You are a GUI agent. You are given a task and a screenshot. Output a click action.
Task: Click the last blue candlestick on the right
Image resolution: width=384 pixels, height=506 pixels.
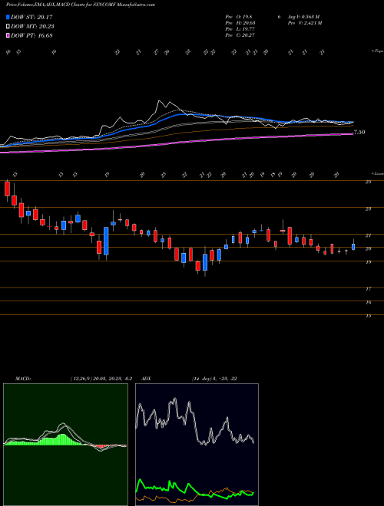click(353, 247)
